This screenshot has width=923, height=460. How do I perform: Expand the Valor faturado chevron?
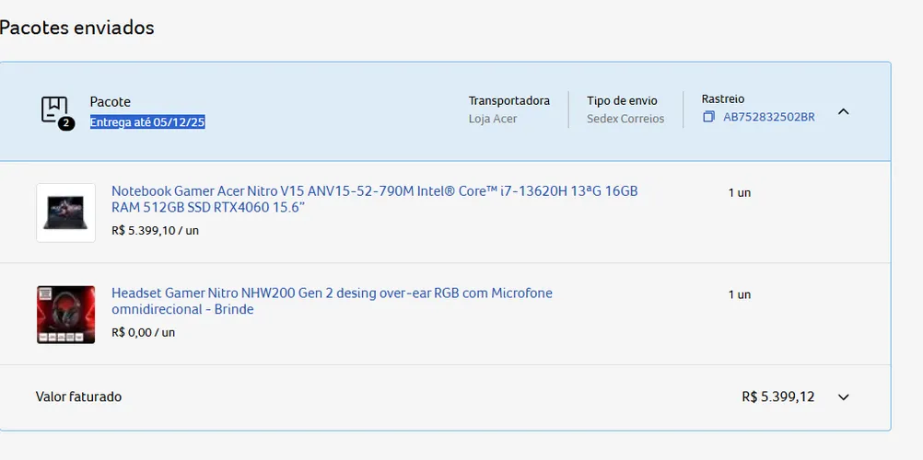(844, 397)
